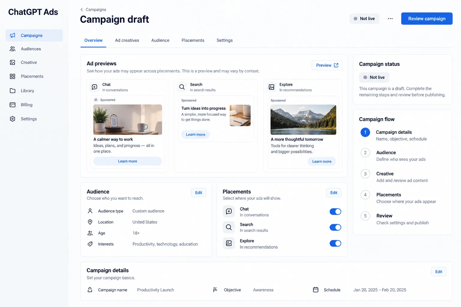This screenshot has width=461, height=307.
Task: Click the Schedule calendar icon
Action: coord(316,290)
